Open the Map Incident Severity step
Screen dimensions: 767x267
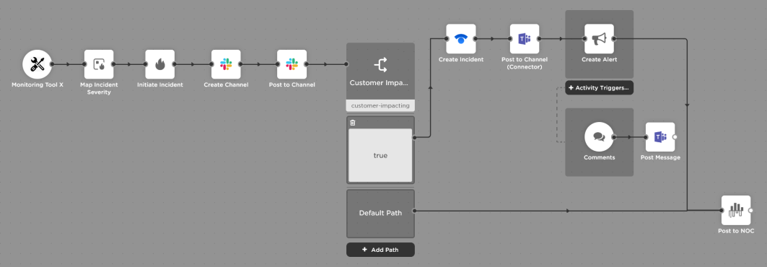pos(99,64)
